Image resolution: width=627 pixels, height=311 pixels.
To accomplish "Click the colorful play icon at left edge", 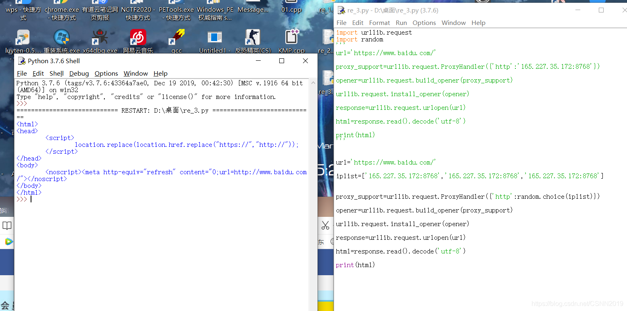I will tap(9, 241).
